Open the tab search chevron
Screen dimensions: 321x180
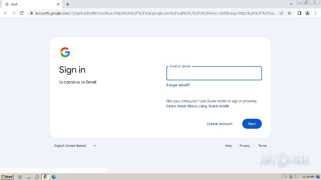(291, 4)
